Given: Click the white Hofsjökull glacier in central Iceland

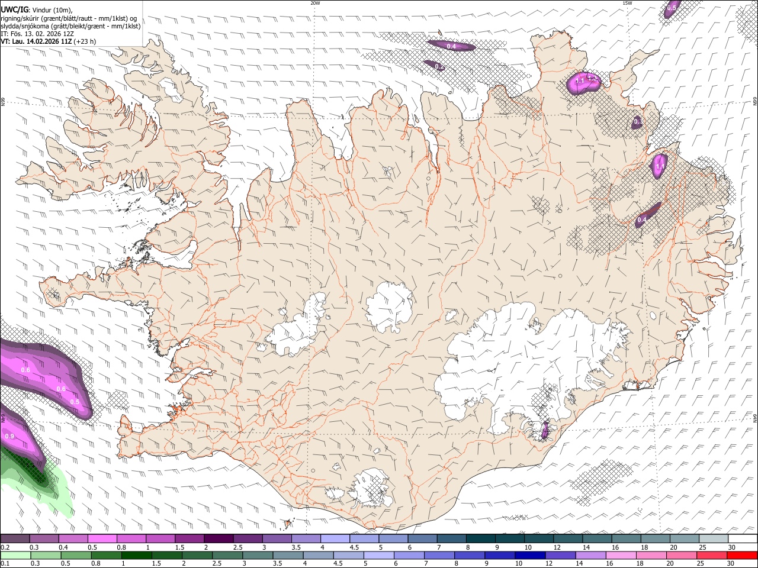Looking at the screenshot, I should (x=390, y=307).
